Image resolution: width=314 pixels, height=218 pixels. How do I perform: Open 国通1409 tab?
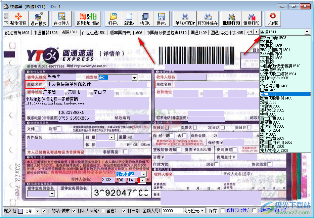198,33
